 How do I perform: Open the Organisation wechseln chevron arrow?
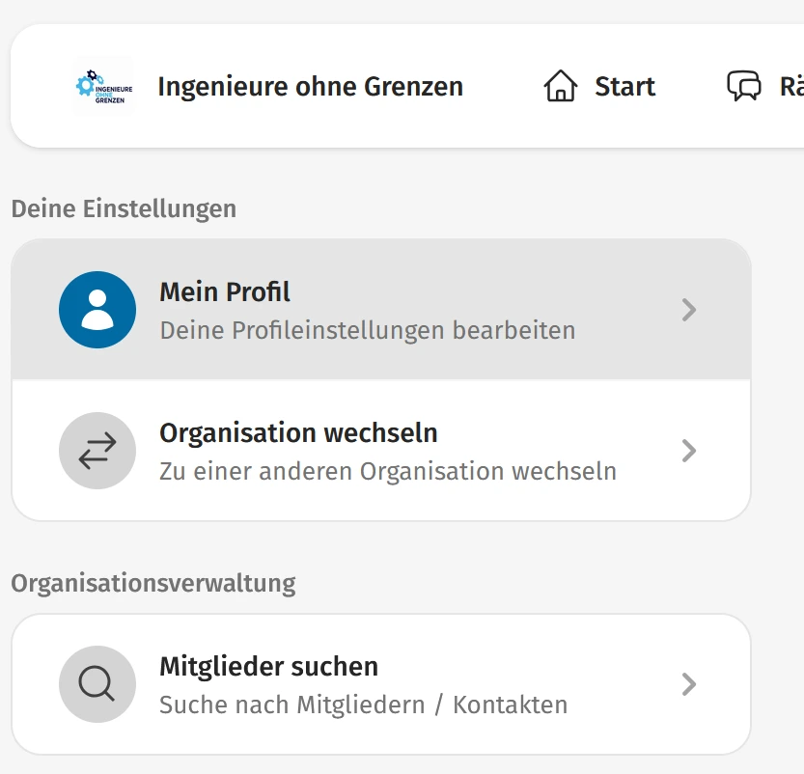pos(688,451)
